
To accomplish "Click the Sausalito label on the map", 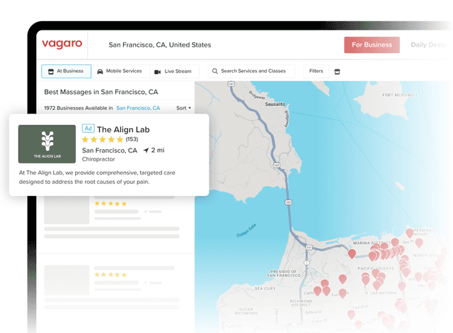I will (275, 104).
